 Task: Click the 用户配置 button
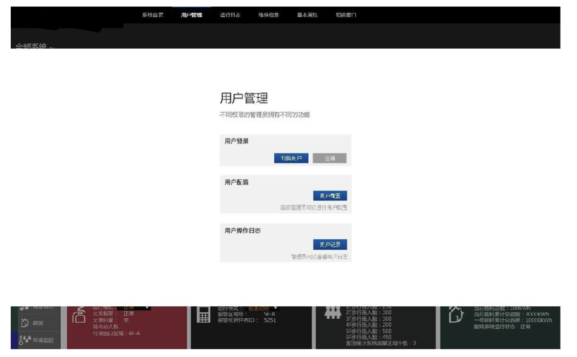(x=330, y=196)
